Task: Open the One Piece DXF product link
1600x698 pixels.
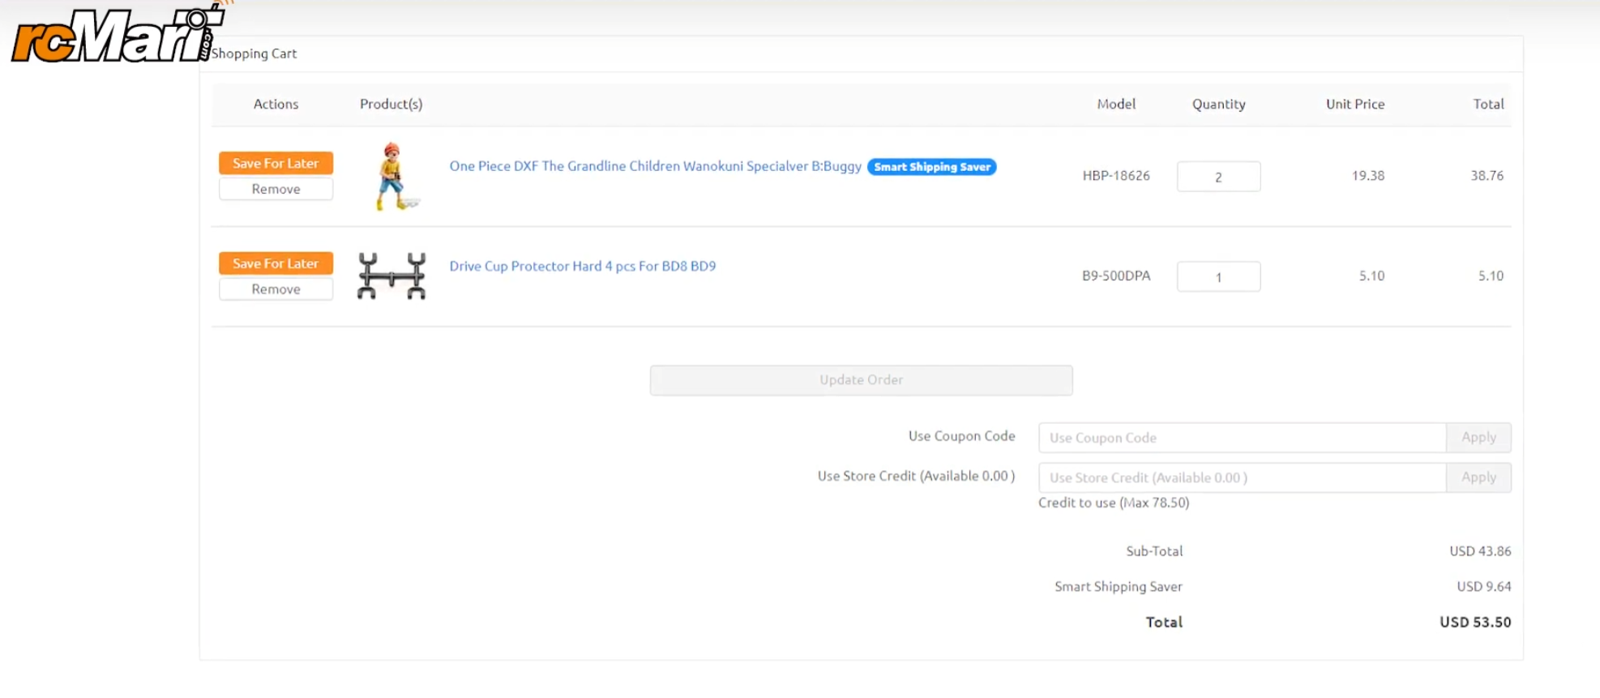Action: (x=655, y=166)
